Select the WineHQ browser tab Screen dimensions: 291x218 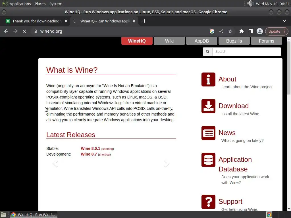click(105, 21)
